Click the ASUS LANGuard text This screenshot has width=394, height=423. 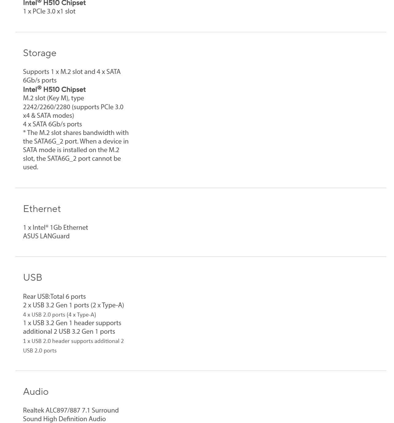click(x=46, y=236)
